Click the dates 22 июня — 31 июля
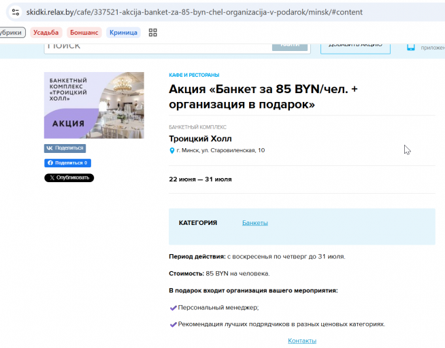The image size is (445, 348). pyautogui.click(x=200, y=179)
